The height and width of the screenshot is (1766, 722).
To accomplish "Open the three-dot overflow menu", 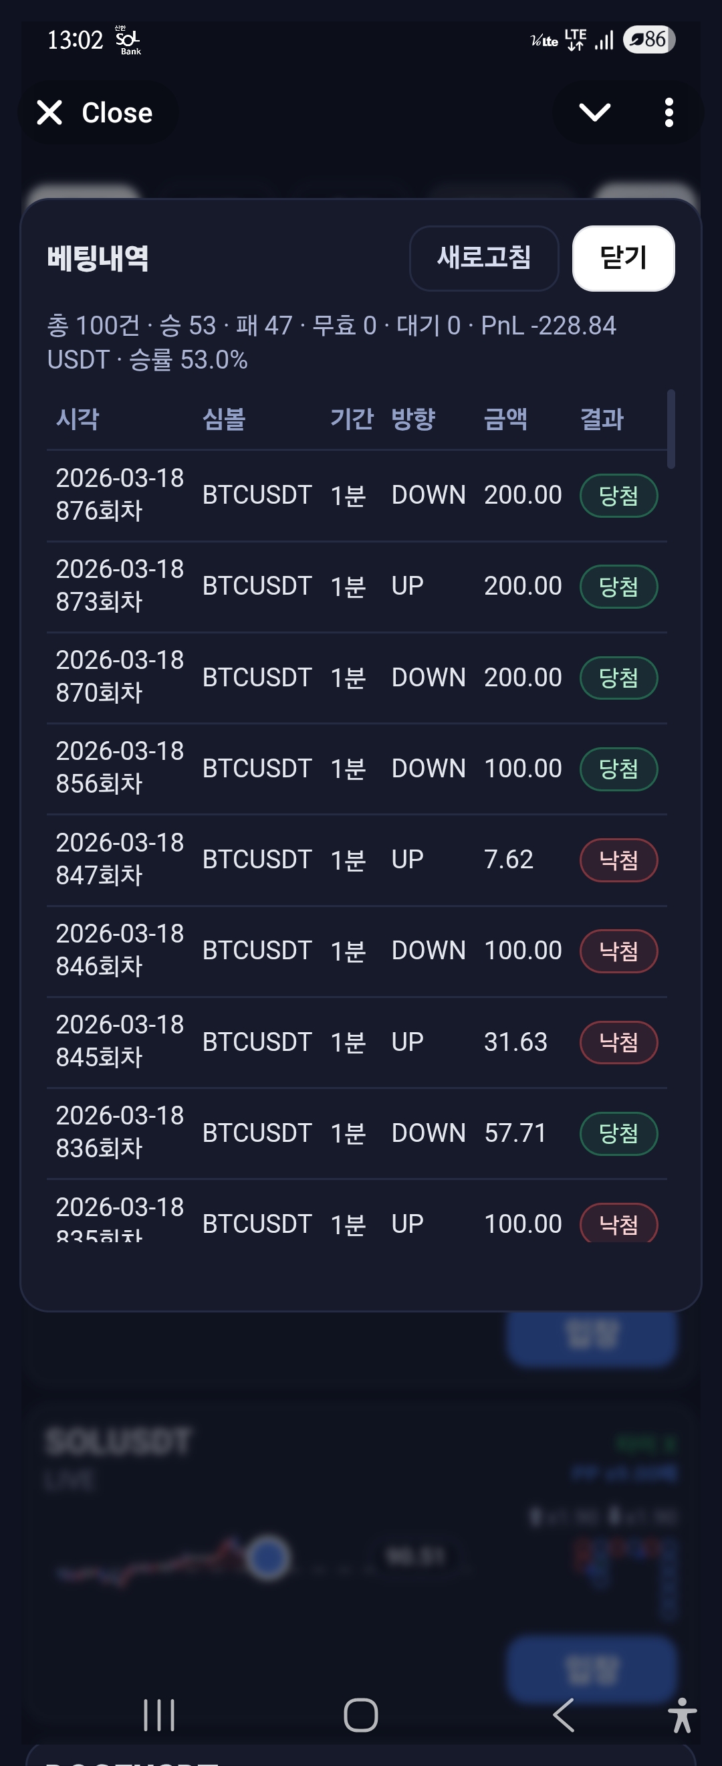I will coord(669,112).
